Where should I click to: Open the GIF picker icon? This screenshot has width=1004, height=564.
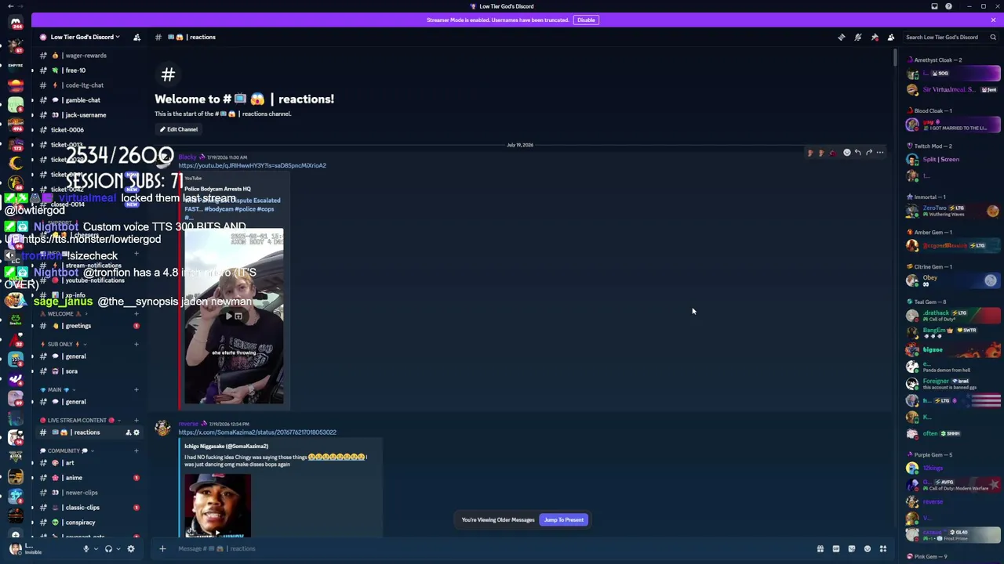point(836,549)
